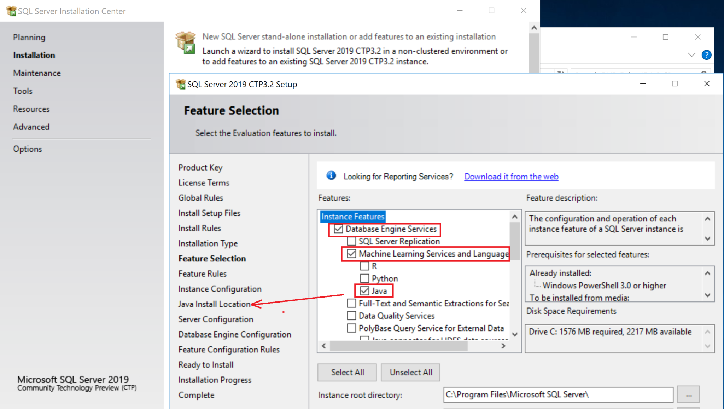Toggle the Database Engine Services checkbox
The width and height of the screenshot is (724, 409).
coord(338,229)
